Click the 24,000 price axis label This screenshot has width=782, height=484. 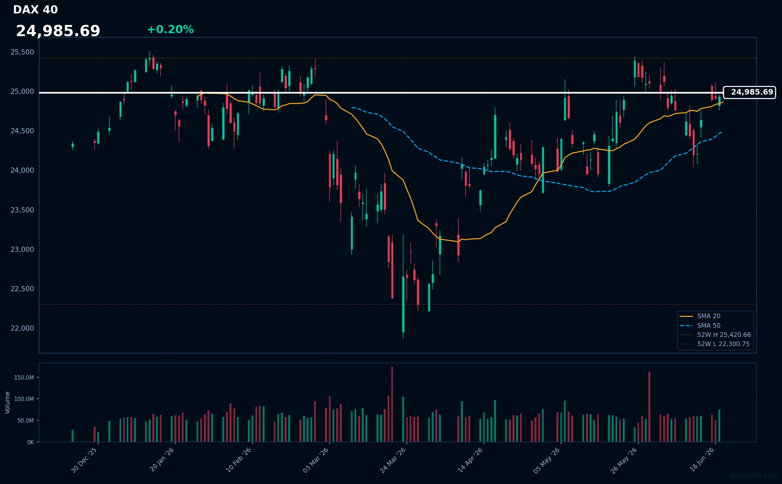pyautogui.click(x=22, y=170)
